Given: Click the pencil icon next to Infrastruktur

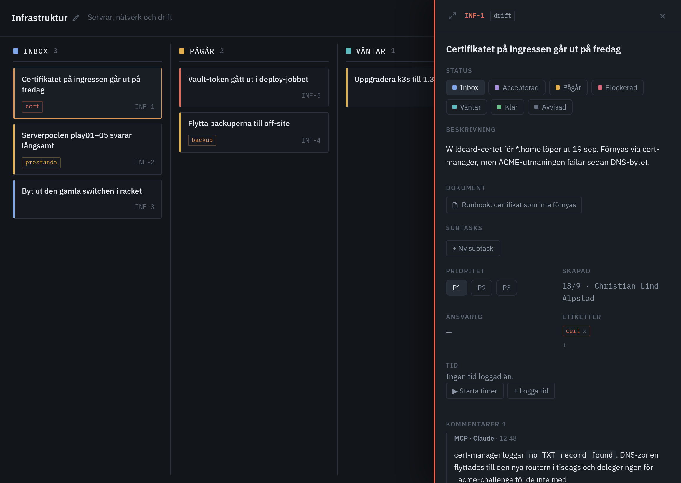Looking at the screenshot, I should point(76,18).
